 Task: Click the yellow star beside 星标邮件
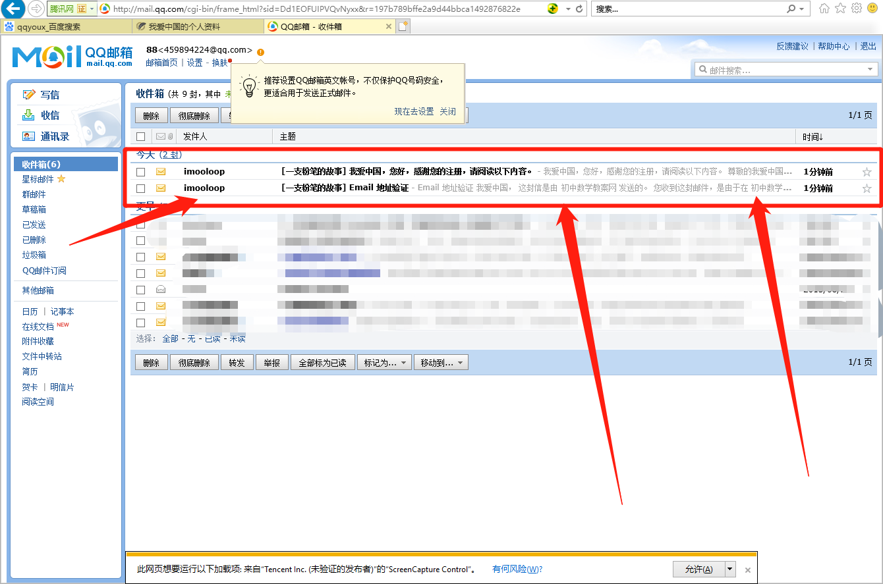click(x=61, y=179)
